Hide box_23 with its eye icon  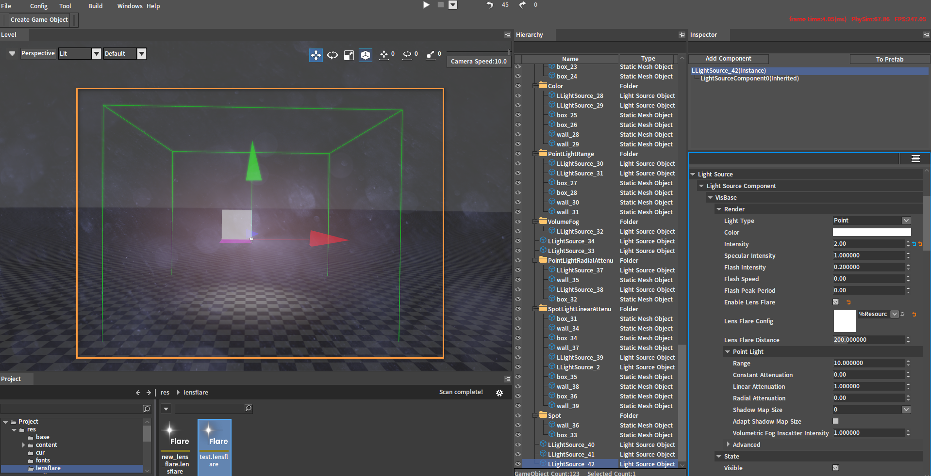tap(518, 67)
